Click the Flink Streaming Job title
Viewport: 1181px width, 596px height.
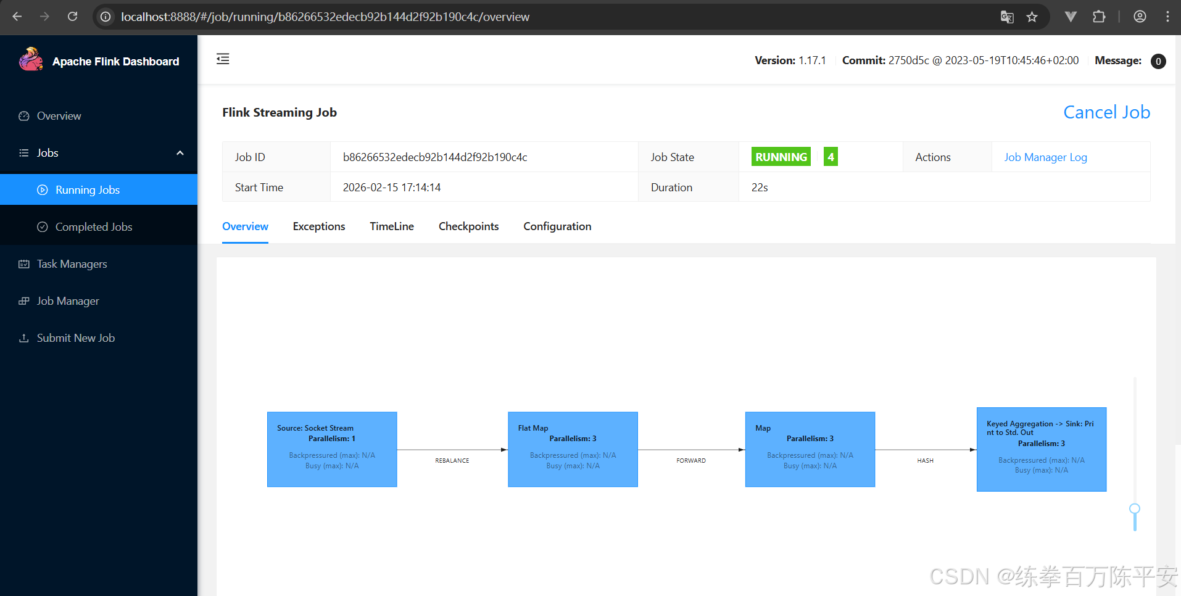pyautogui.click(x=280, y=112)
